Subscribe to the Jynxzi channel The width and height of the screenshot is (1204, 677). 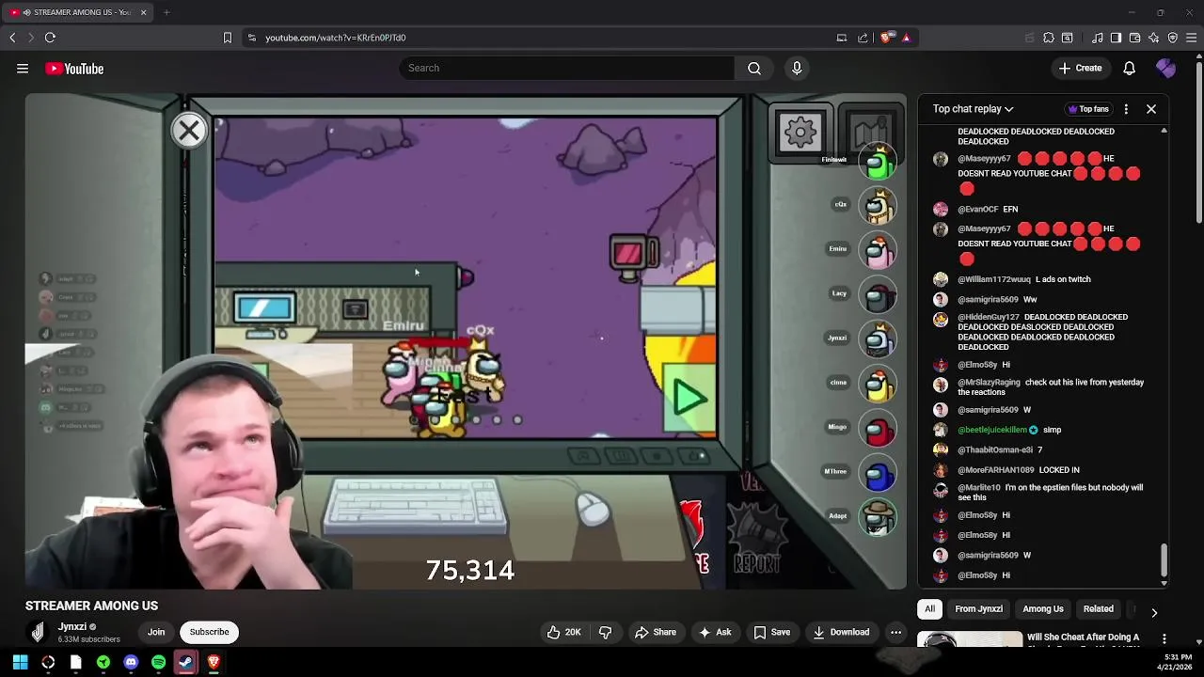[x=209, y=632]
